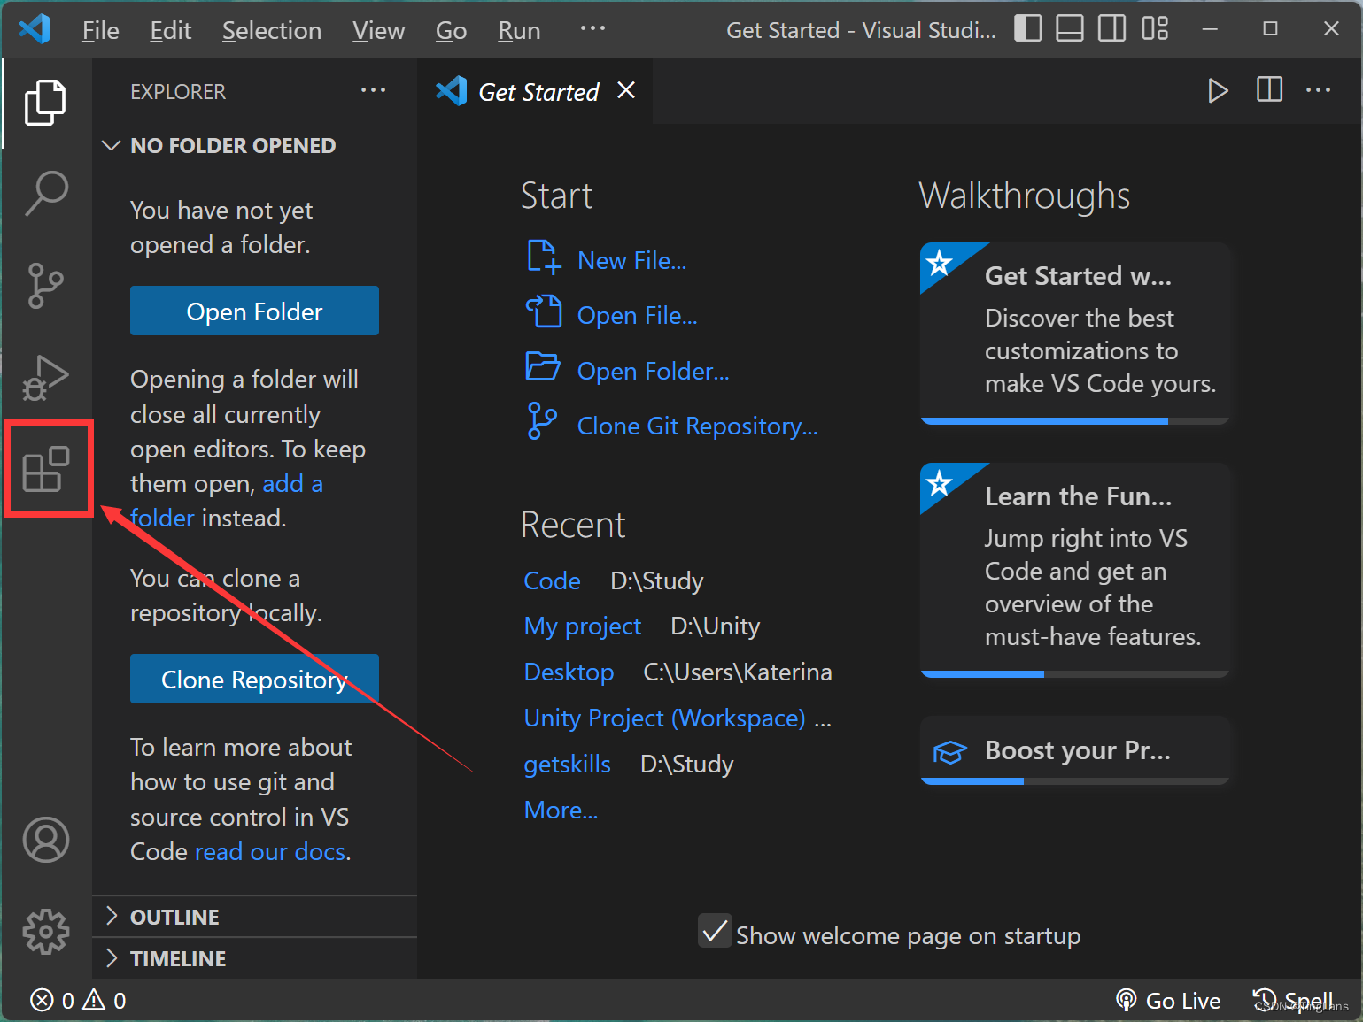Open the Run menu
This screenshot has width=1363, height=1022.
(x=519, y=30)
